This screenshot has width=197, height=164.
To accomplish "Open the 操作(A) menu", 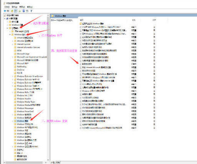I will 14,7.
